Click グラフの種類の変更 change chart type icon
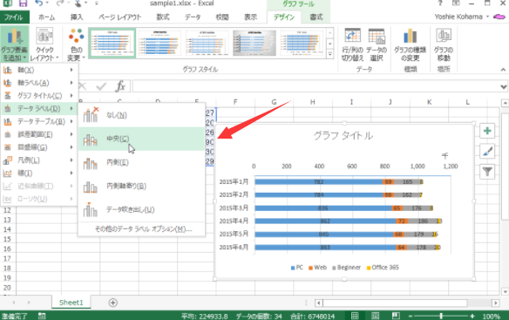Viewport: 509px width, 320px height. coord(410,44)
